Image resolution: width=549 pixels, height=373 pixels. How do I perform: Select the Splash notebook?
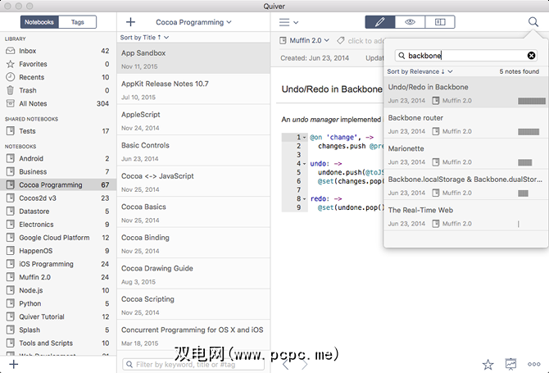click(58, 330)
